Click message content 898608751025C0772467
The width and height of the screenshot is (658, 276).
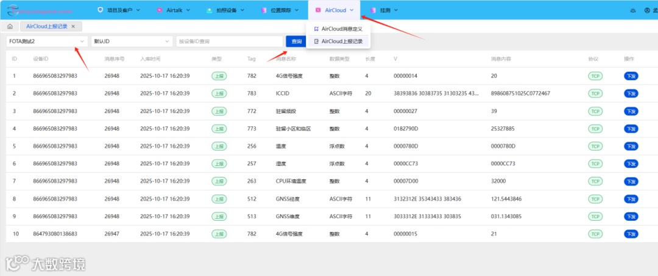[520, 94]
